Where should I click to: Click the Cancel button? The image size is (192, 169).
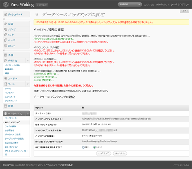point(120,153)
